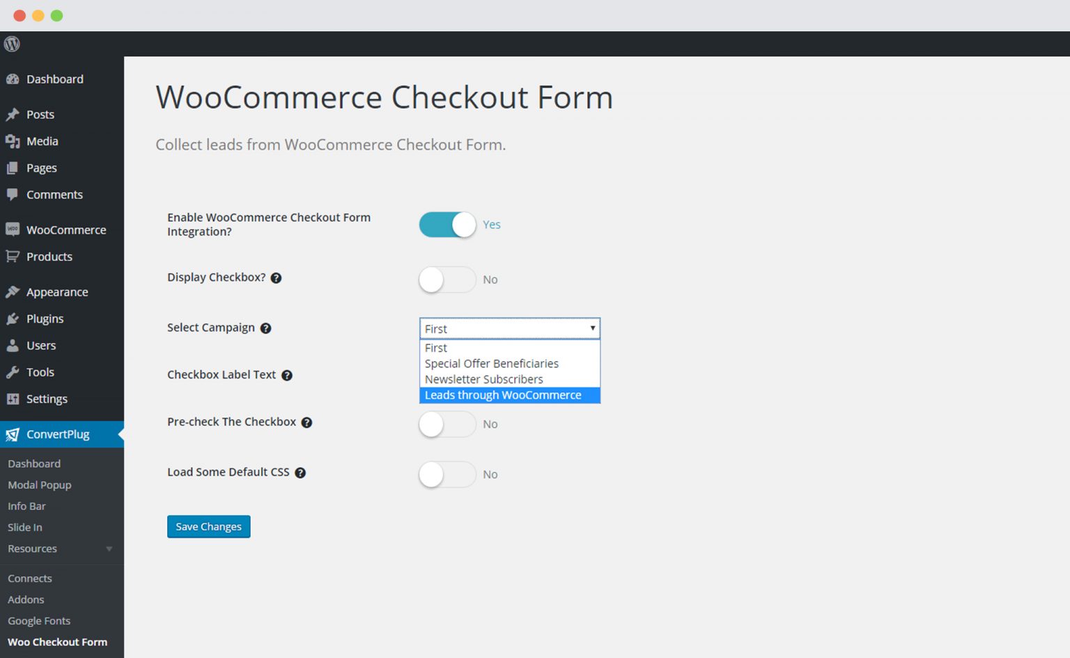Select the Plugins icon in sidebar

13,319
